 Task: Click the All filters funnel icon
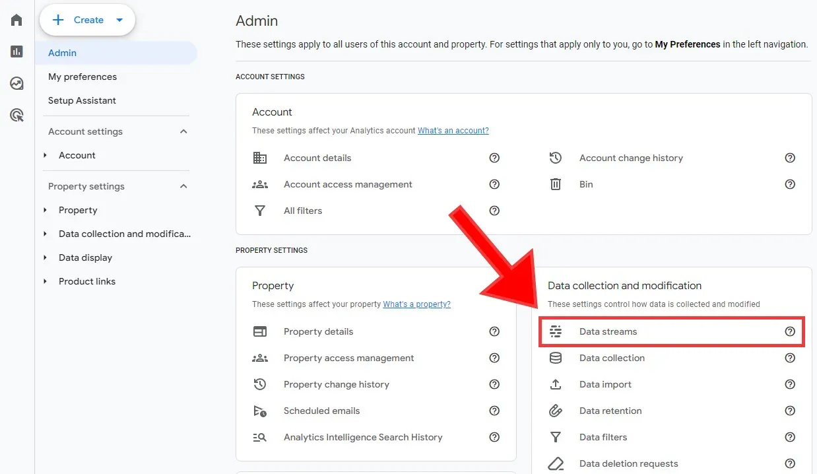click(260, 211)
